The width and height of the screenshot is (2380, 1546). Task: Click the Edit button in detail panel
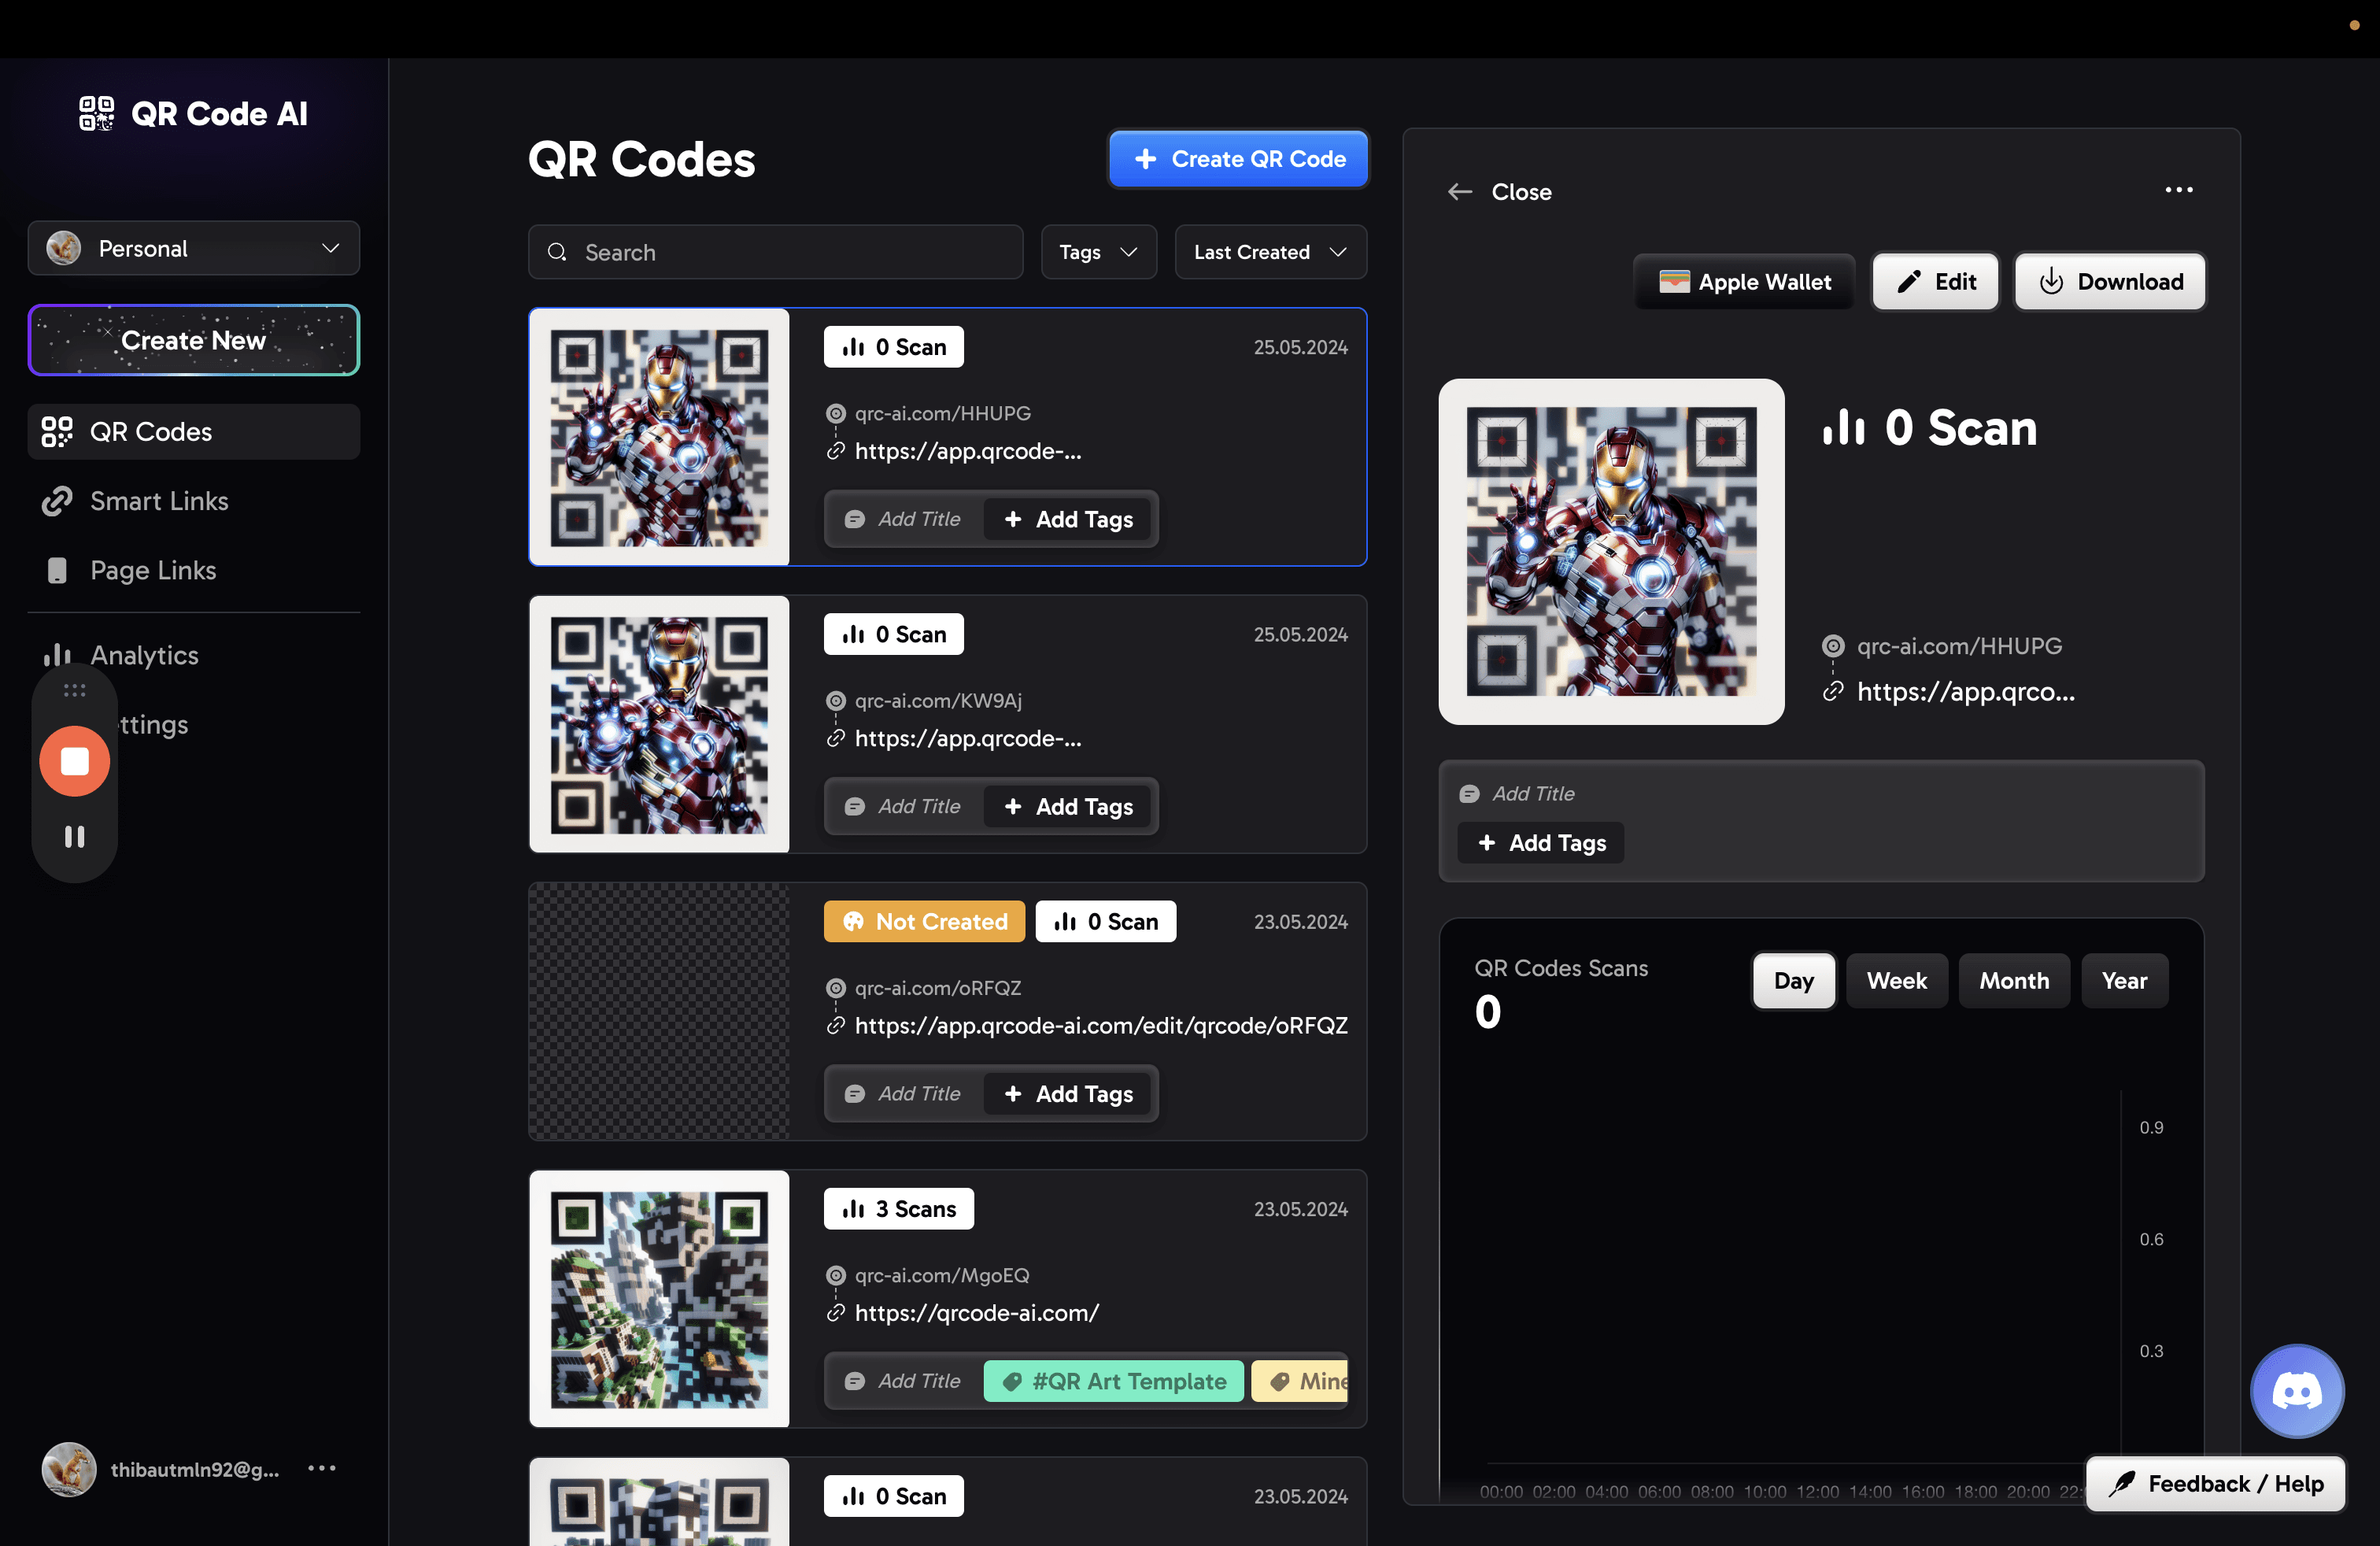pos(1935,282)
